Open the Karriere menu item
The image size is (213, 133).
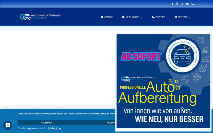[x=183, y=17]
